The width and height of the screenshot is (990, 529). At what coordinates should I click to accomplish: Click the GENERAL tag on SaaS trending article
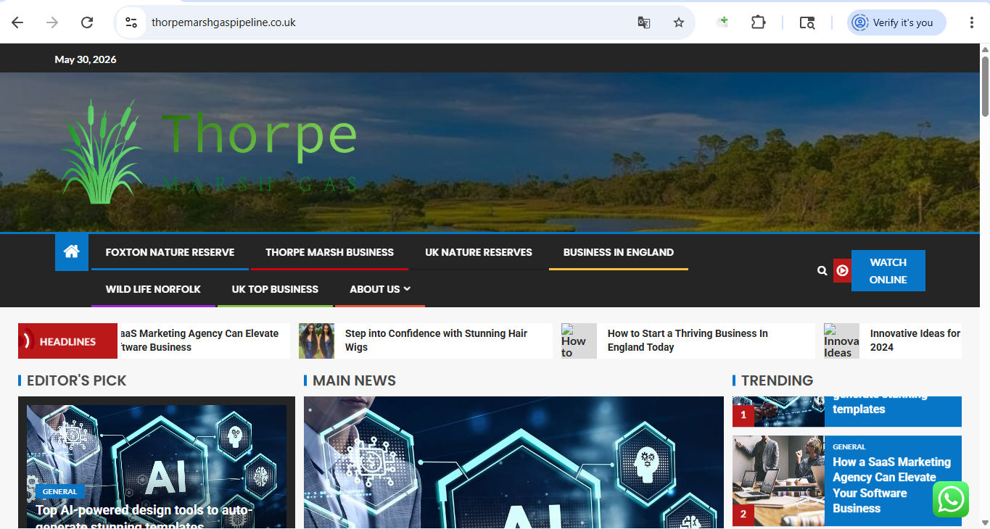(x=849, y=447)
